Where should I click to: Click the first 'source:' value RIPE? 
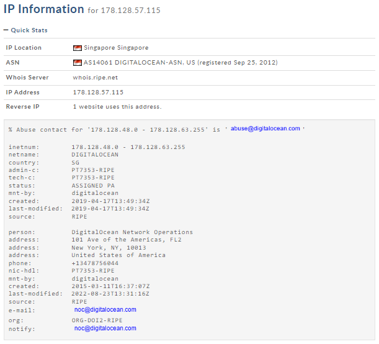click(x=79, y=217)
